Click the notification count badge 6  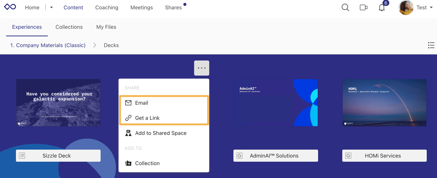pyautogui.click(x=386, y=3)
